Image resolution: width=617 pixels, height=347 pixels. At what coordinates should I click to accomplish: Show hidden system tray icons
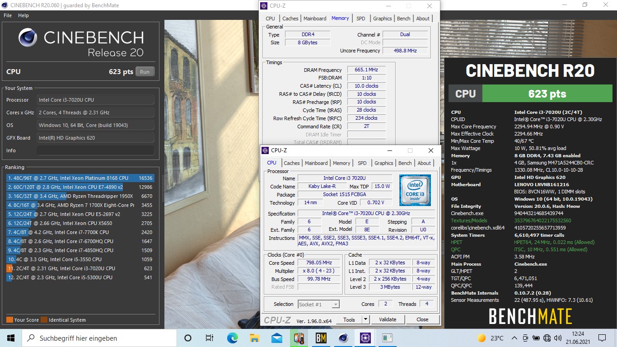pos(514,338)
